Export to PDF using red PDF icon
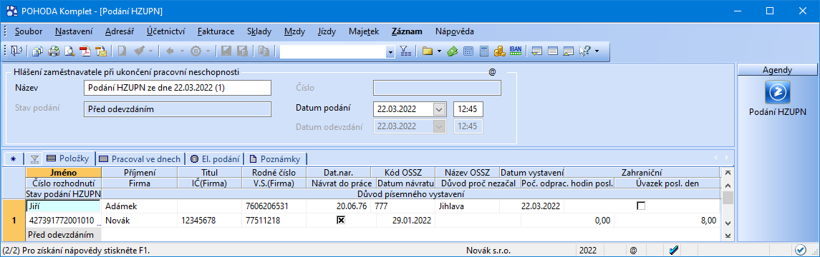Screen dimensions: 820x257 [85, 51]
